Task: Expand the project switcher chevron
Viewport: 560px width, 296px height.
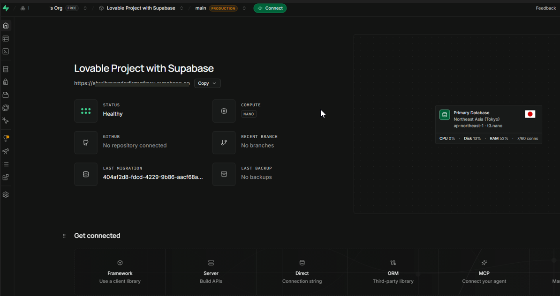Action: pyautogui.click(x=182, y=8)
